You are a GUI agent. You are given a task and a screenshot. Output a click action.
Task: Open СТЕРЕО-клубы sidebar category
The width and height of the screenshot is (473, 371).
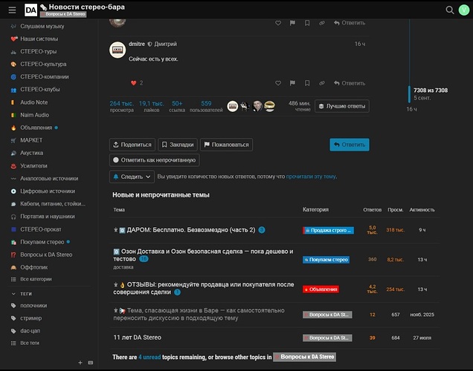pyautogui.click(x=40, y=89)
